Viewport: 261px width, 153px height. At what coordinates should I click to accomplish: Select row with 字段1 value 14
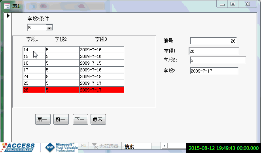(74, 50)
